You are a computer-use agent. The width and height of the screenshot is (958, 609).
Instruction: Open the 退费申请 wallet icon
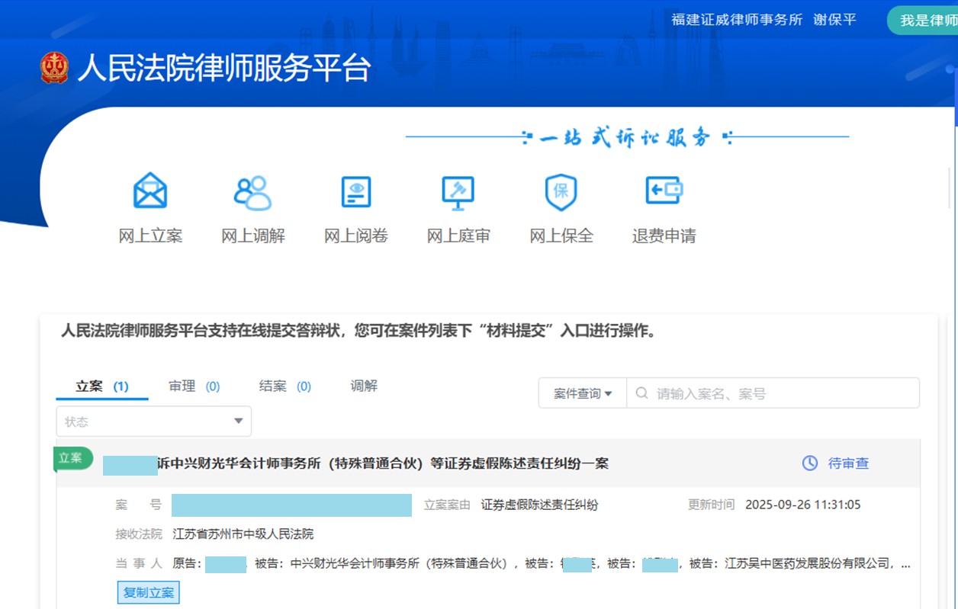664,191
